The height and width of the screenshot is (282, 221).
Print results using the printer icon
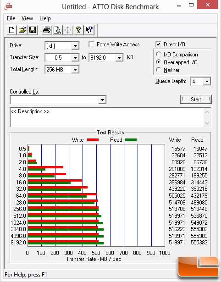click(x=47, y=30)
